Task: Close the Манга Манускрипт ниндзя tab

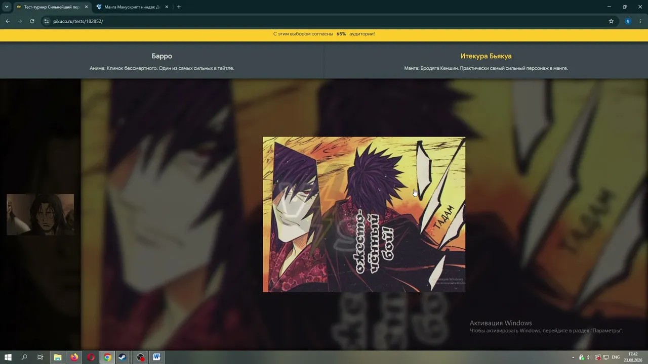Action: tap(167, 7)
